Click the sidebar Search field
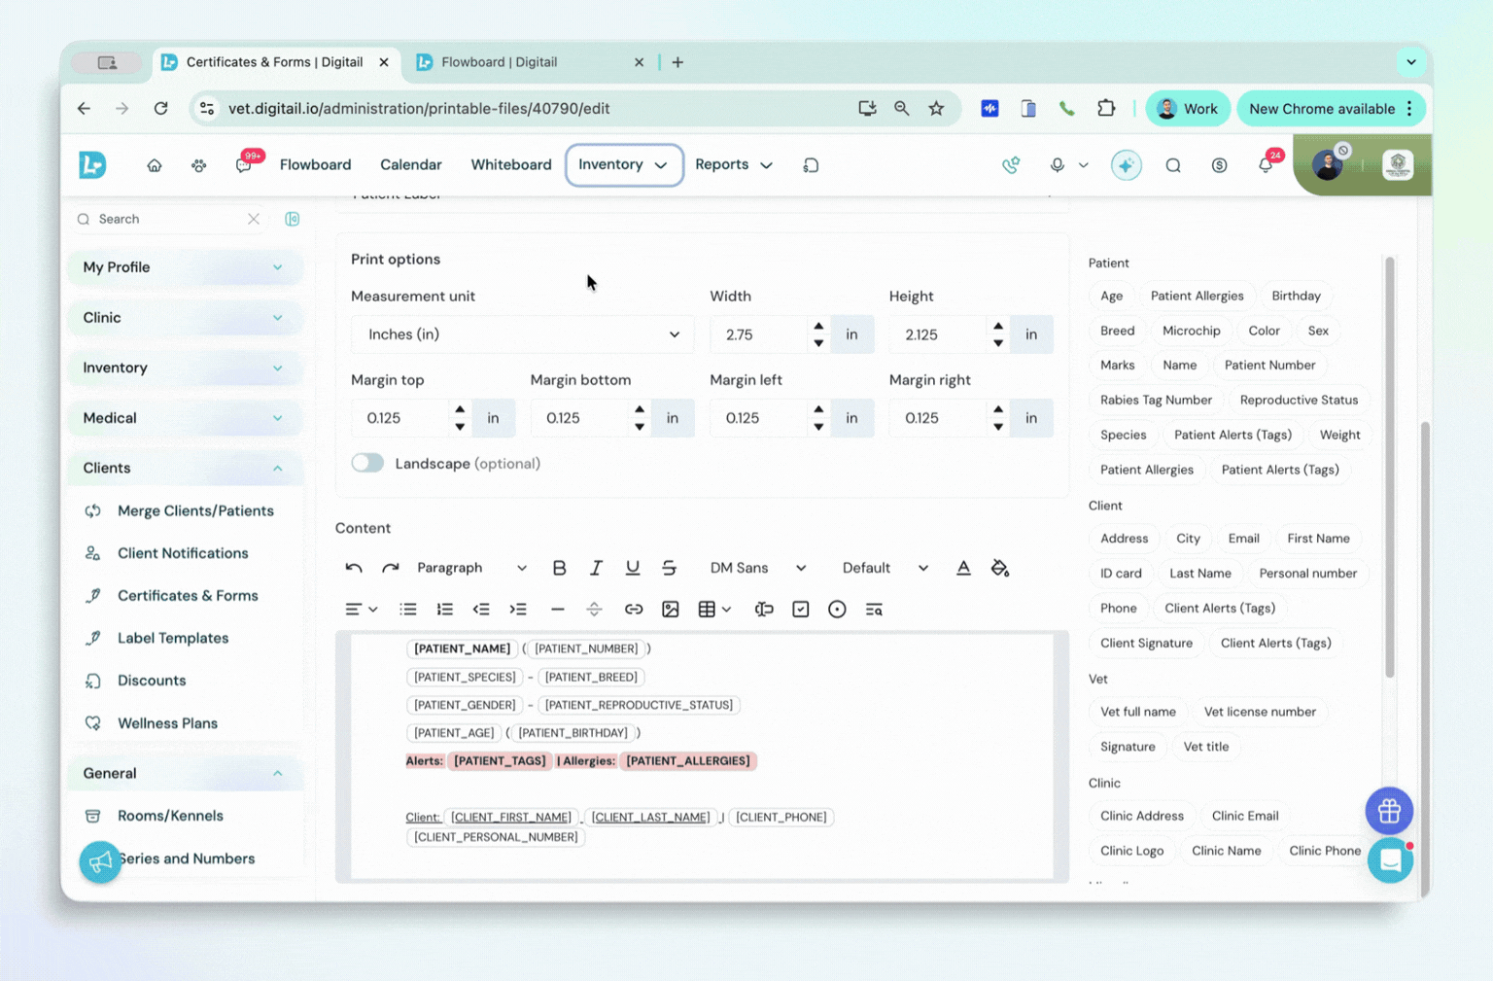Screen dimensions: 1493x981 [171, 220]
